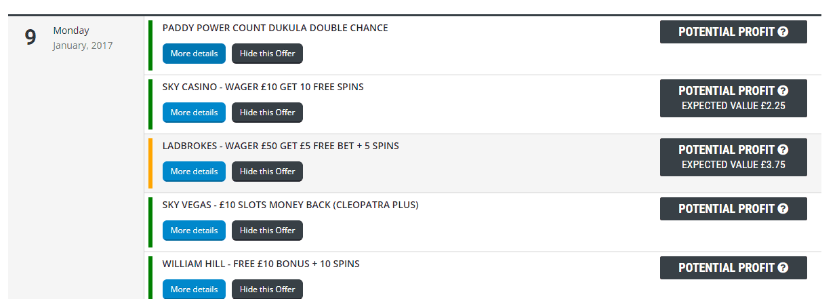Viewport: 837px width, 299px height.
Task: Click help icon on Sky Casino potential profit
Action: tap(783, 91)
